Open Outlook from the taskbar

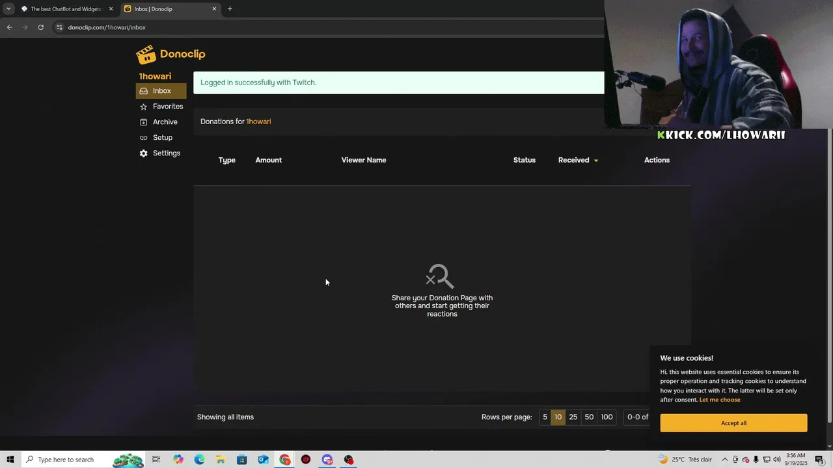pyautogui.click(x=263, y=460)
